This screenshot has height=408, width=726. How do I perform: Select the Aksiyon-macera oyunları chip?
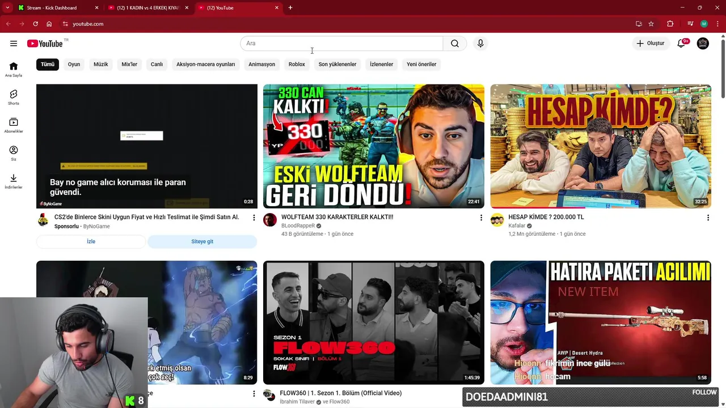[x=205, y=64]
